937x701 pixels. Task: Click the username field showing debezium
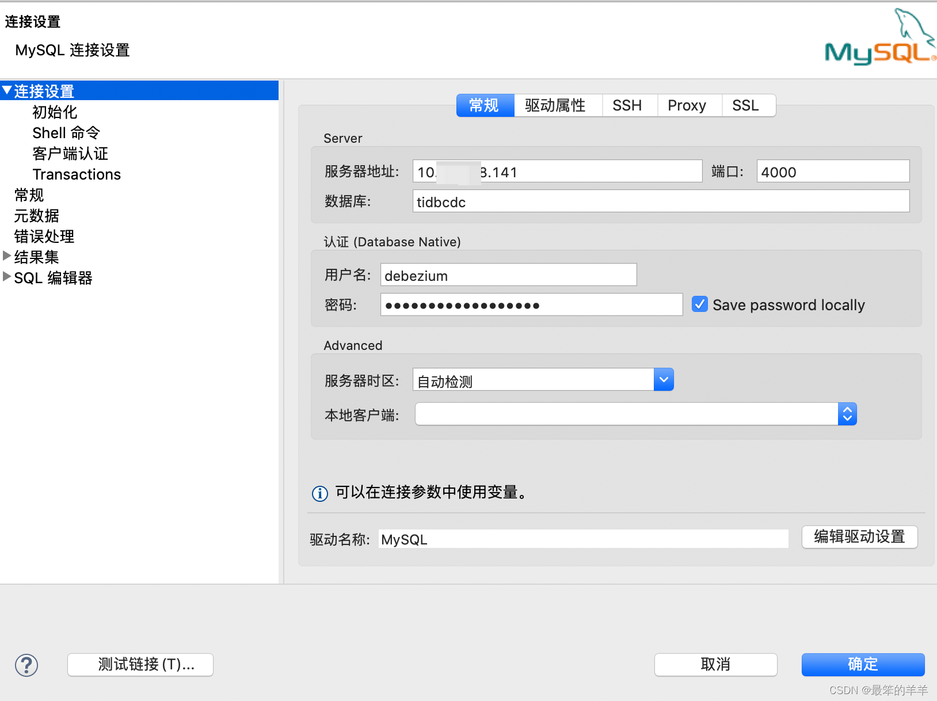click(x=509, y=275)
